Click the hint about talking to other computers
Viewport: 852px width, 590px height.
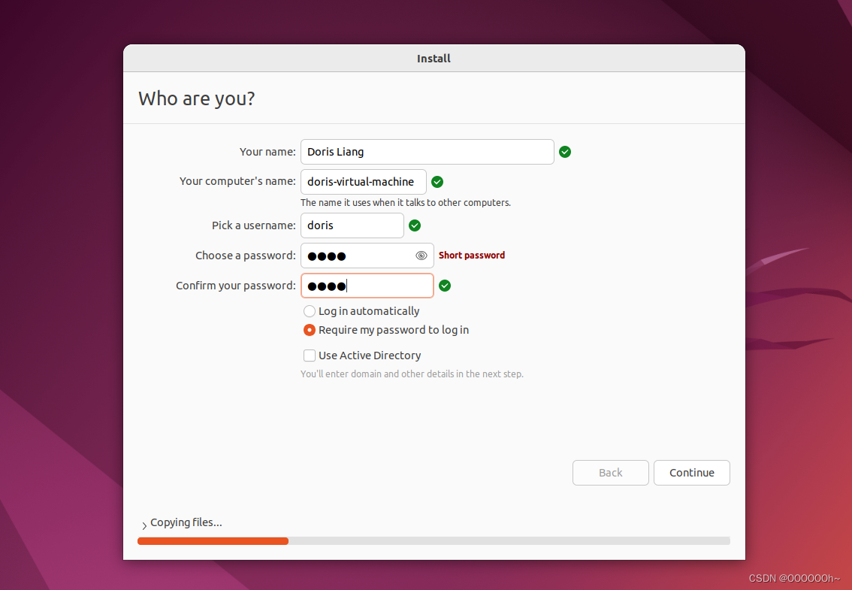pos(406,202)
